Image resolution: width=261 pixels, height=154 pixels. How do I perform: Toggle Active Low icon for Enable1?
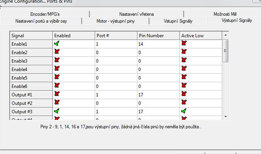click(x=184, y=44)
